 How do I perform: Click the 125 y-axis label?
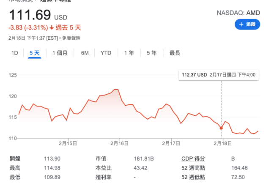pos(13,75)
